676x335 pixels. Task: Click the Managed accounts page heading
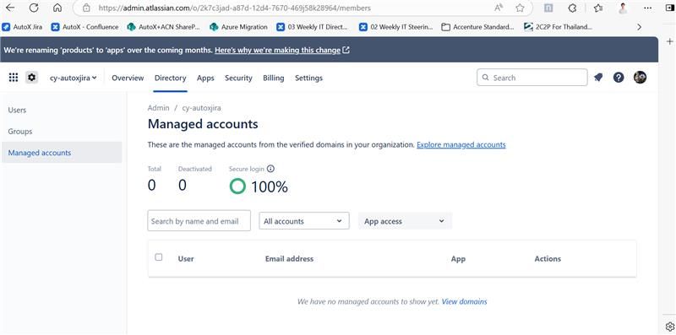[x=203, y=124]
